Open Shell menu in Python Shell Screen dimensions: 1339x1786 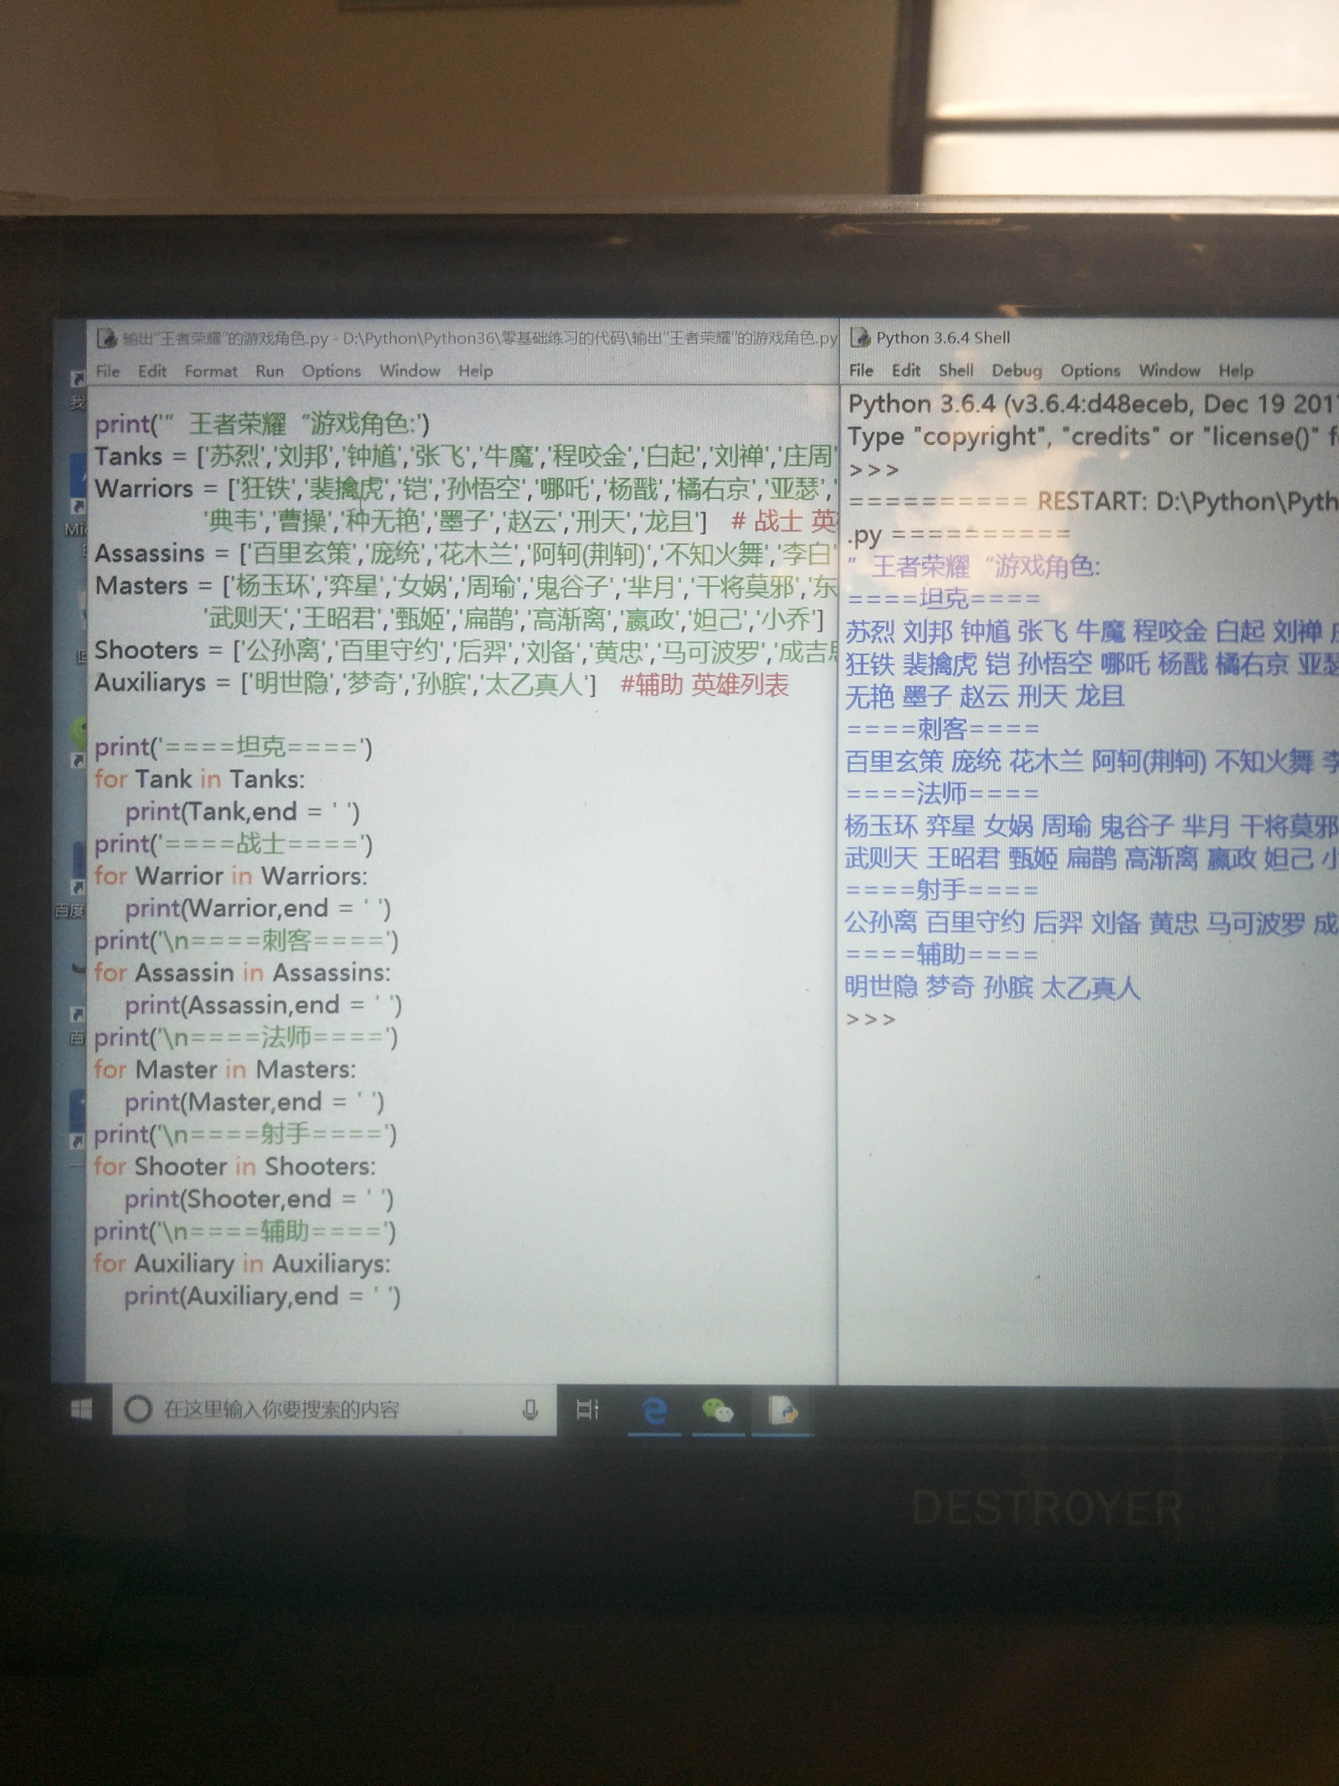pos(955,371)
